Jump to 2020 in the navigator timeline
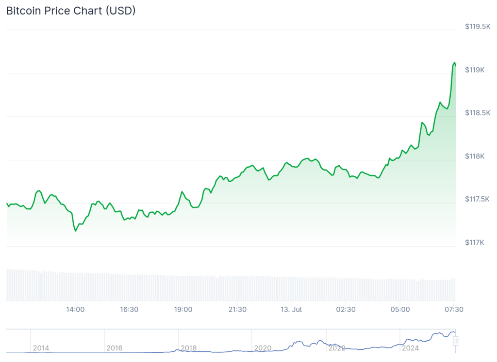The width and height of the screenshot is (497, 362). point(263,348)
